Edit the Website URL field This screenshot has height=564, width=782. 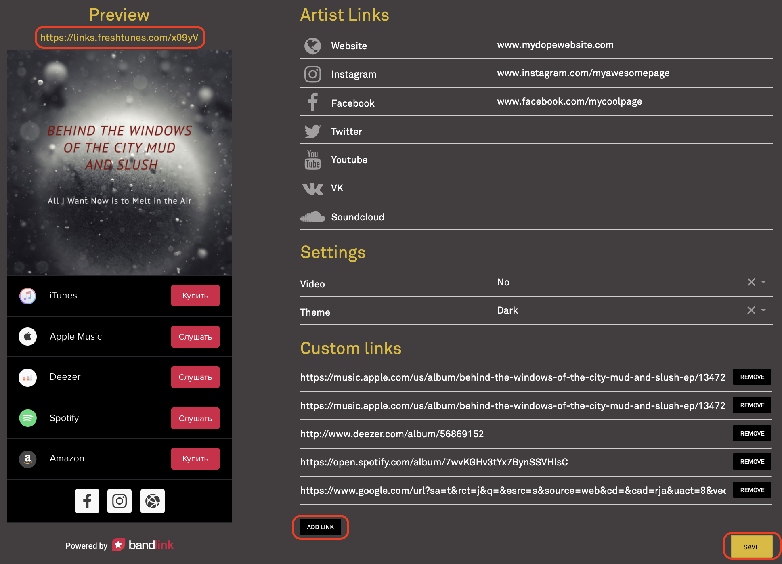635,45
